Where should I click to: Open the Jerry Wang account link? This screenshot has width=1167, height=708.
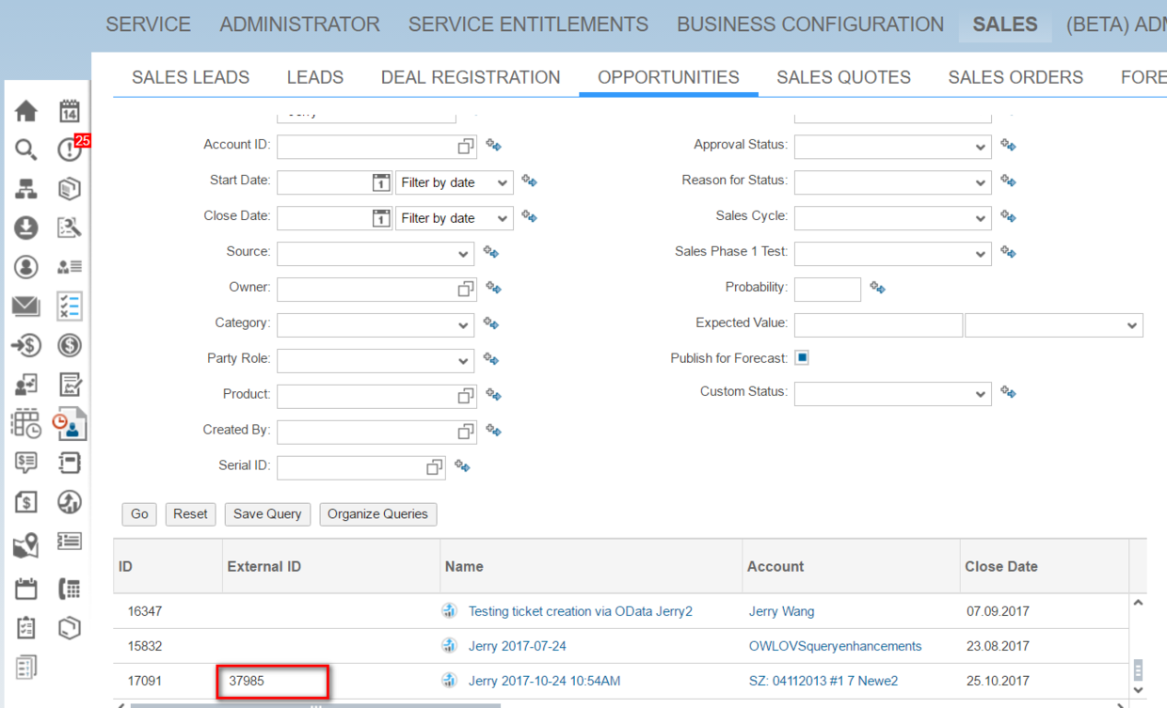[x=782, y=611]
